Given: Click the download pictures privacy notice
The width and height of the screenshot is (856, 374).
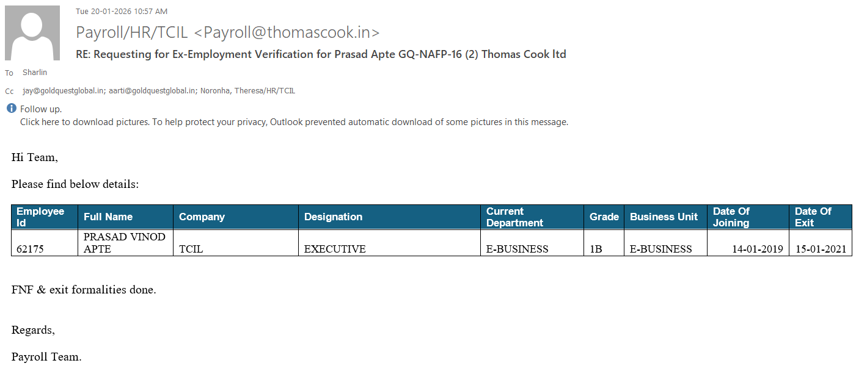Looking at the screenshot, I should coord(294,122).
